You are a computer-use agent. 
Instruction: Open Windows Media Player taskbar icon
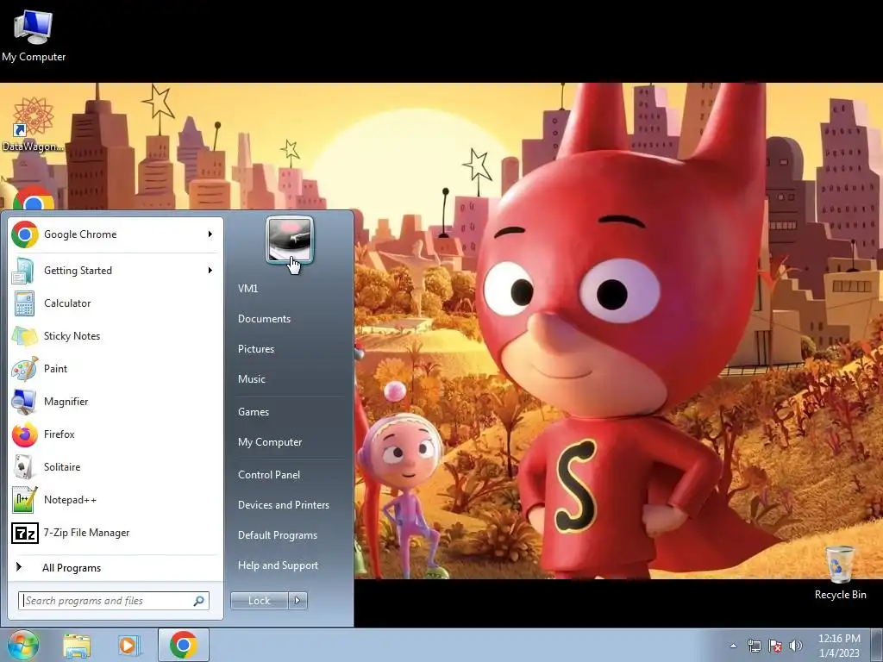129,645
